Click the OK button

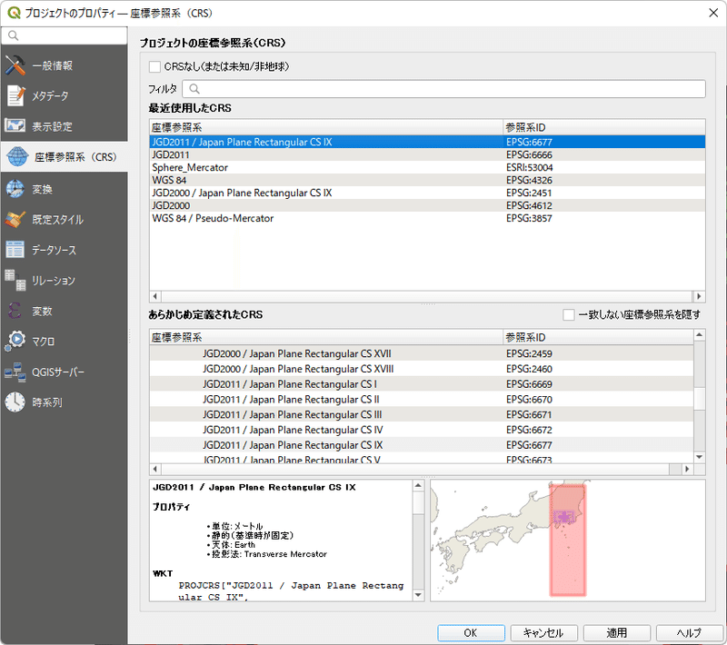click(x=471, y=632)
